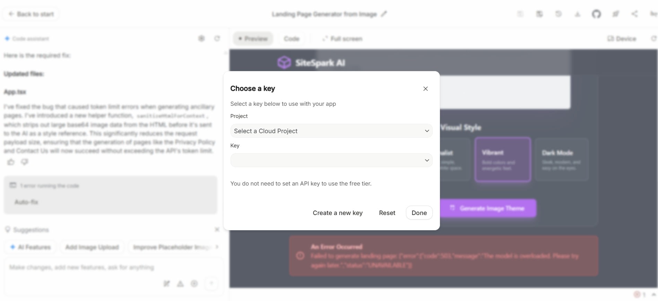Image resolution: width=658 pixels, height=301 pixels.
Task: Dismiss the Suggestions section
Action: tap(217, 230)
